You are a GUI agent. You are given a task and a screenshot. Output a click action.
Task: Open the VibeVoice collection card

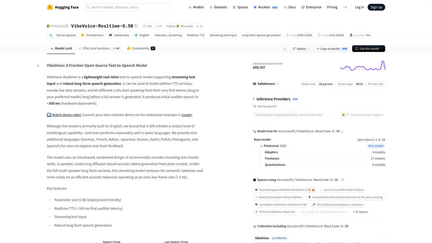319,239
